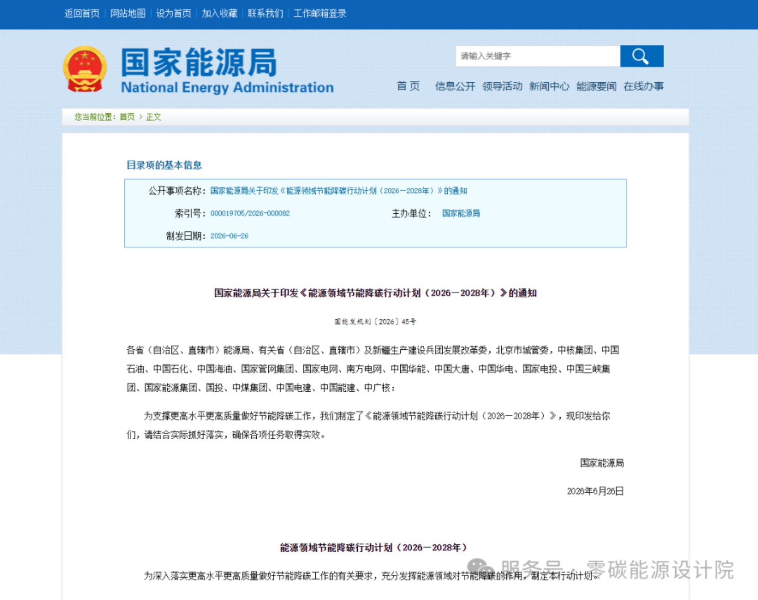This screenshot has height=600, width=758.
Task: Open 工作邮箱登录 link
Action: pyautogui.click(x=320, y=14)
